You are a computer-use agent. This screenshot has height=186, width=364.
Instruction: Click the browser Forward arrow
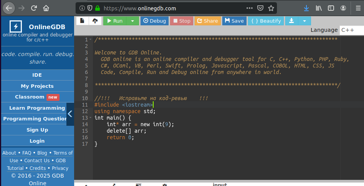click(x=22, y=8)
